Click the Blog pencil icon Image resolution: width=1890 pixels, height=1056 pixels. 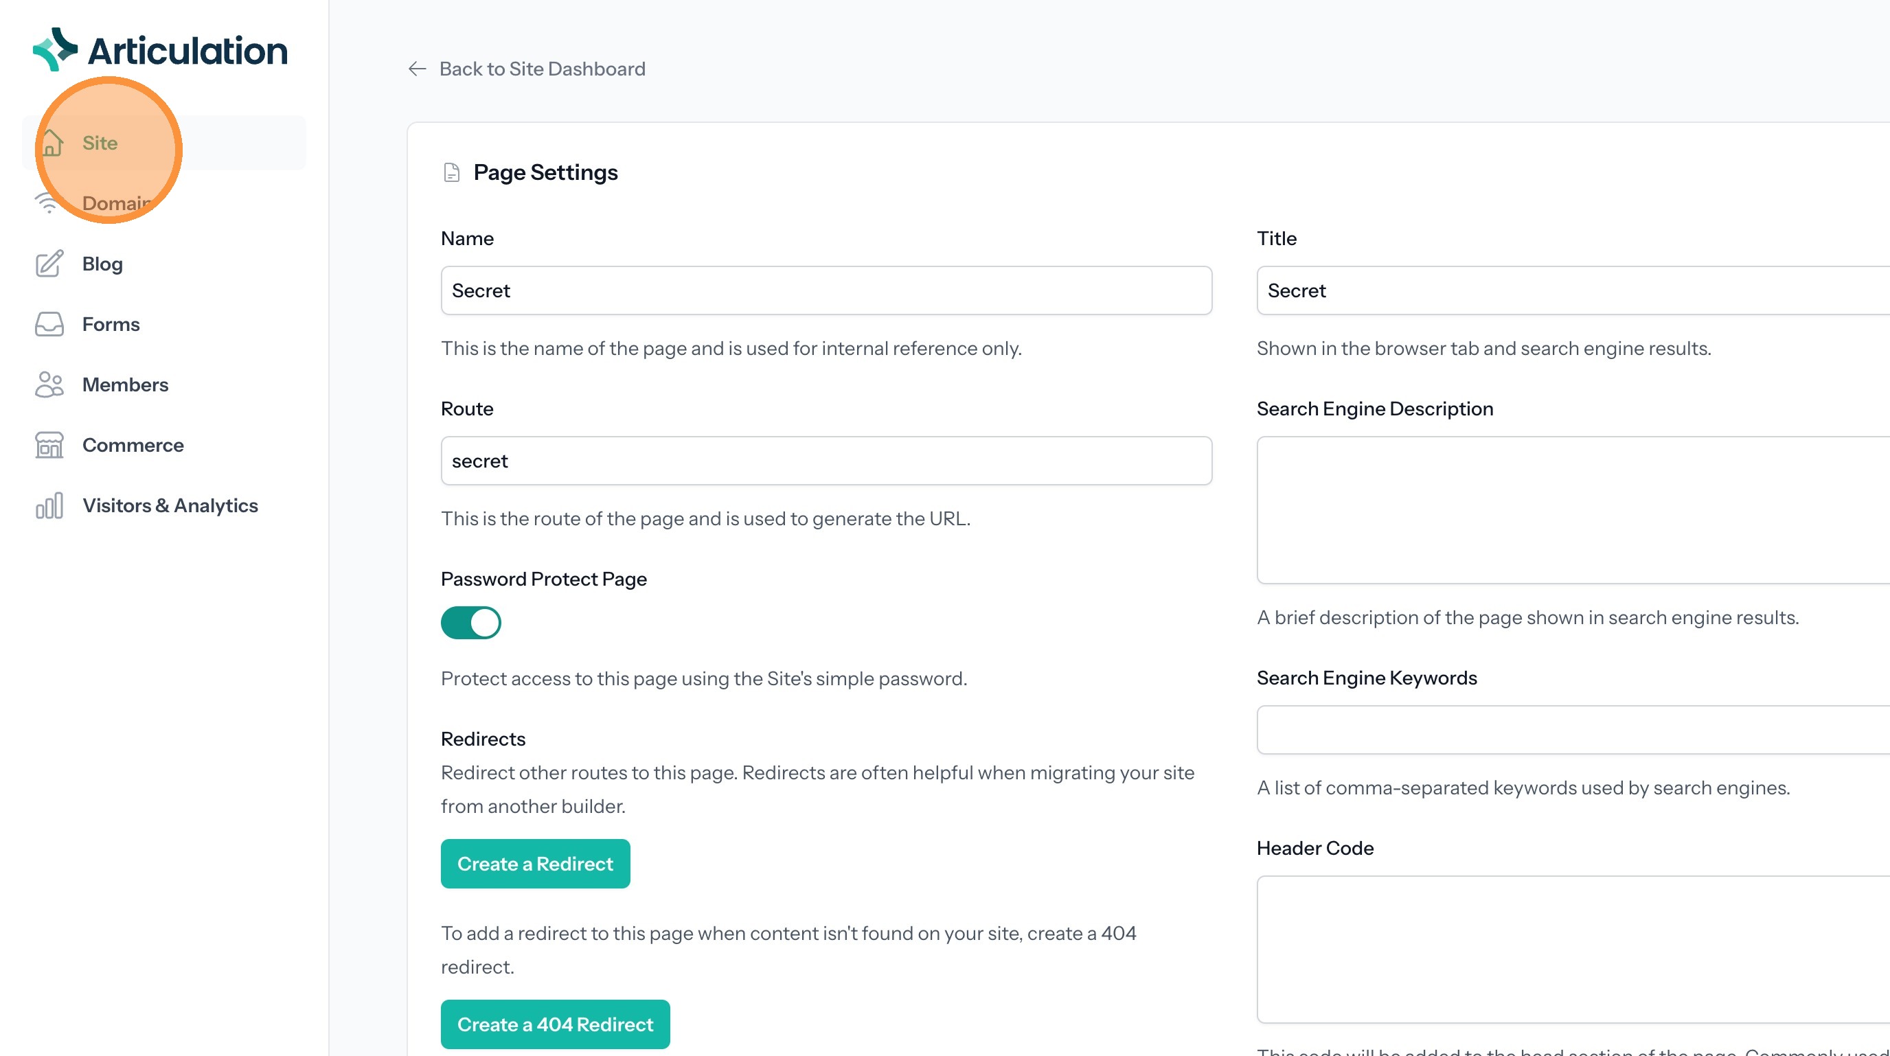(49, 264)
